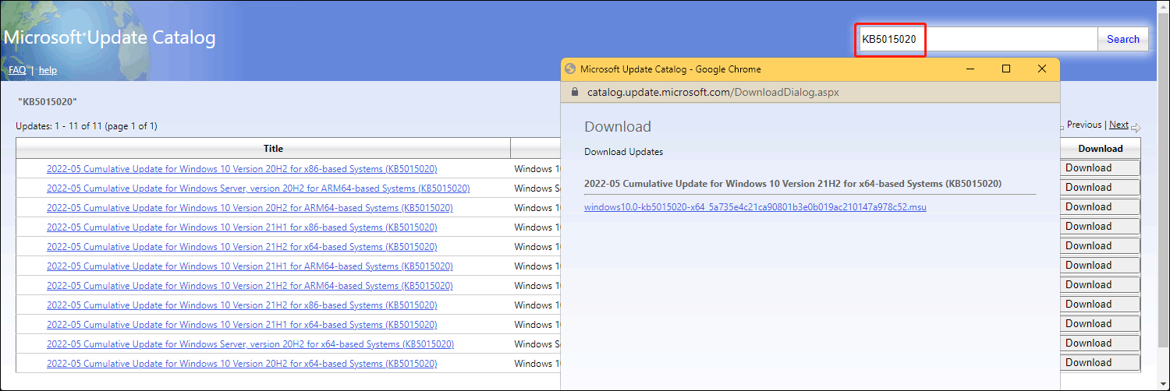Maximize the Download dialog window
Viewport: 1170px width, 391px height.
coord(1006,69)
